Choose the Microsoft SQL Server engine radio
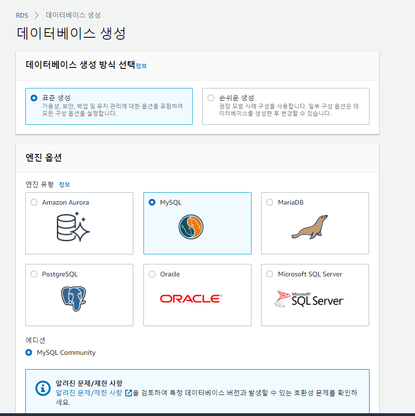This screenshot has height=416, width=415. [x=270, y=274]
